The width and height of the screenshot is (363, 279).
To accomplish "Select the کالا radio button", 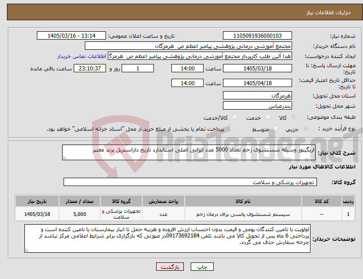I will (x=293, y=117).
